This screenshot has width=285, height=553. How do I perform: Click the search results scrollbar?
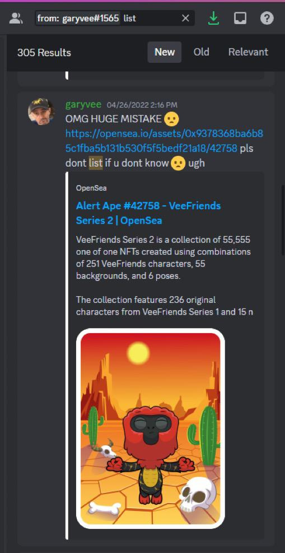283,220
